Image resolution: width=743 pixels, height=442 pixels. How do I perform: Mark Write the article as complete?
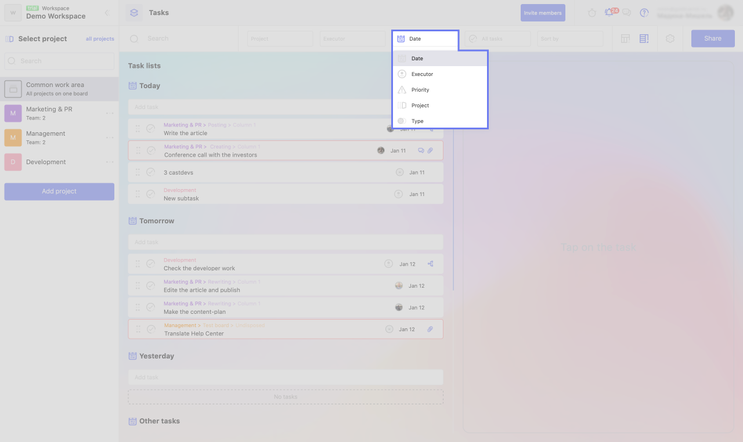click(150, 129)
